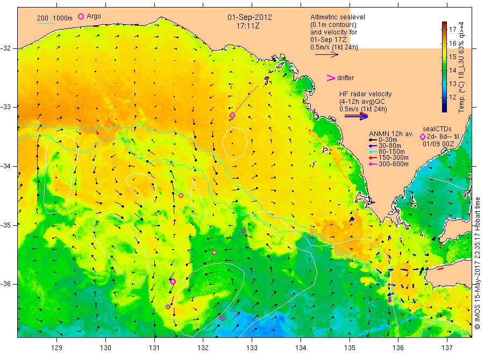Image resolution: width=484 pixels, height=355 pixels.
Task: Click the longitude axis label 137
Action: click(447, 348)
